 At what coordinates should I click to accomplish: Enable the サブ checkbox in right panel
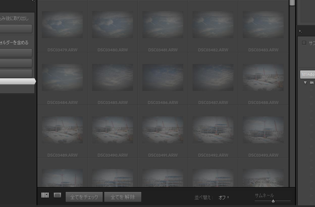[304, 43]
